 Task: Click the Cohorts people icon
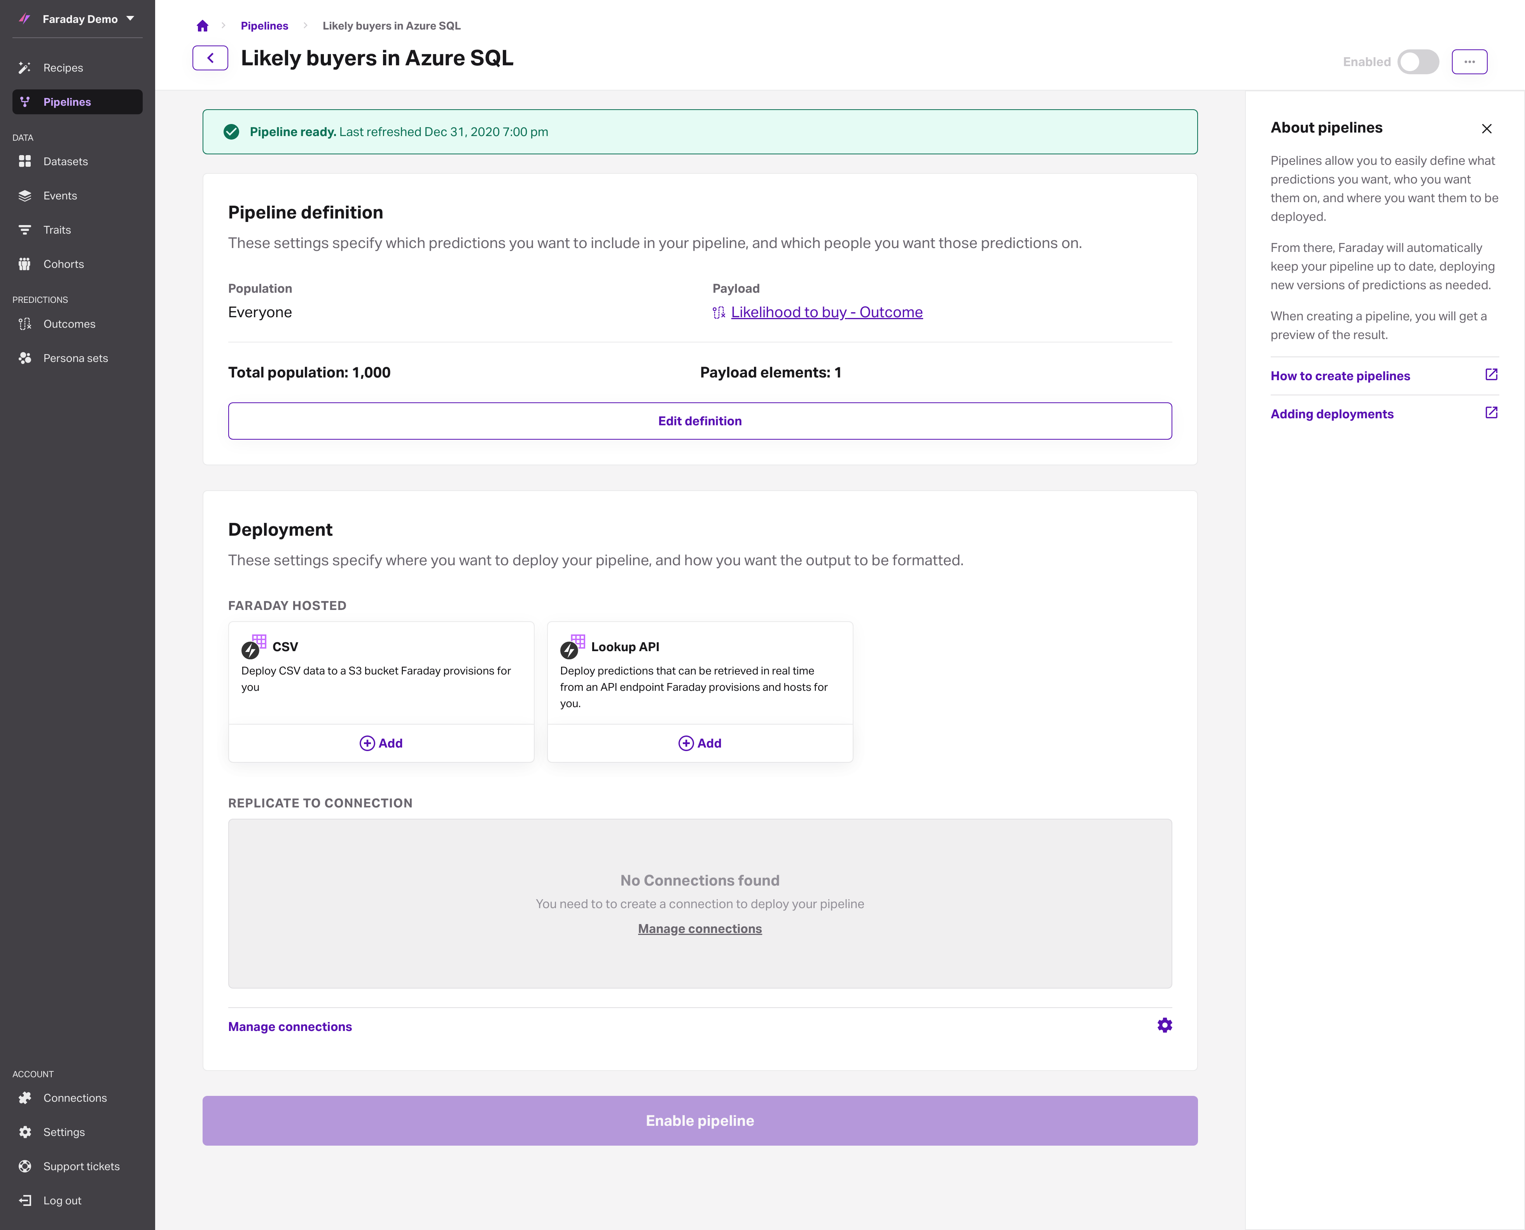coord(25,264)
